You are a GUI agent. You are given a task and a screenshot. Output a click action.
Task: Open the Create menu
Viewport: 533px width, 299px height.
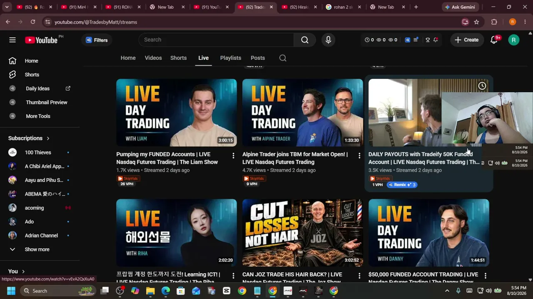[467, 40]
